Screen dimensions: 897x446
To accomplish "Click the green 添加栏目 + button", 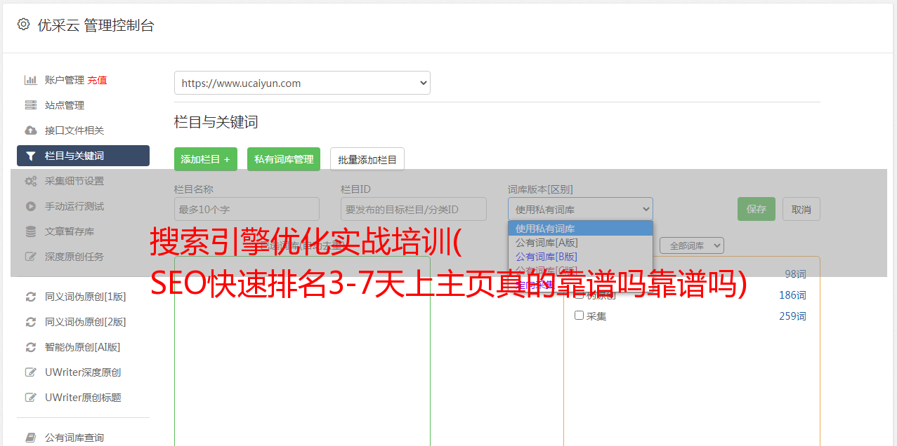I will tap(206, 159).
